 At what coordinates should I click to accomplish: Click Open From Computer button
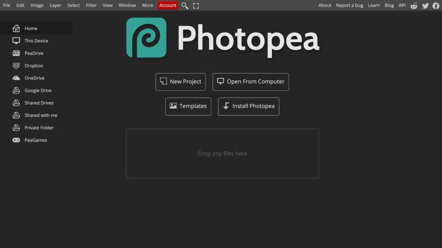(x=251, y=82)
